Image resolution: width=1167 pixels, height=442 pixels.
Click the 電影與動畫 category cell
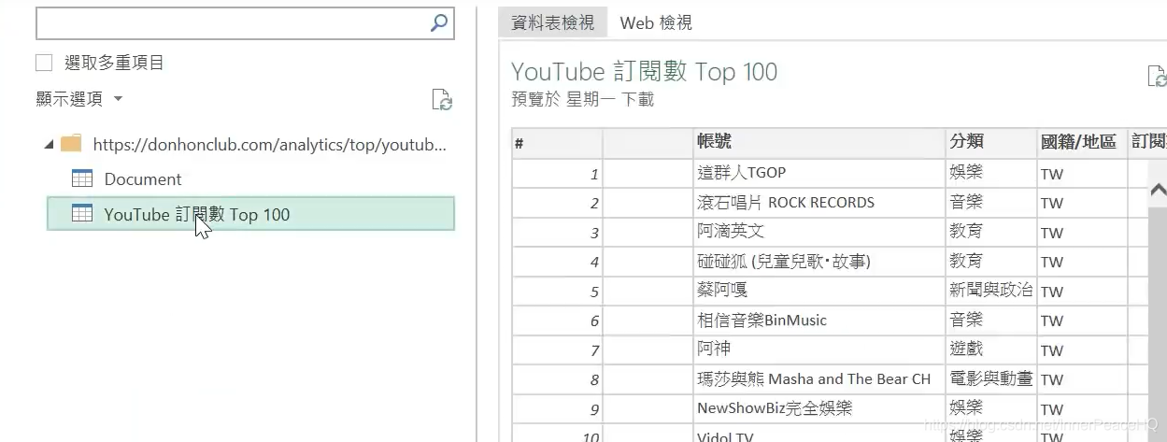[989, 379]
